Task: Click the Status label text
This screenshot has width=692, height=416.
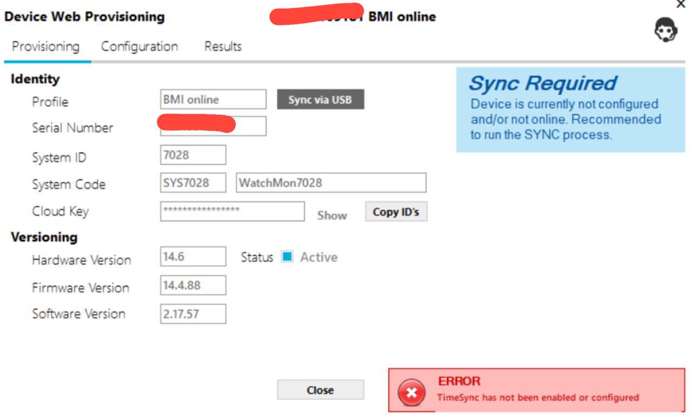Action: tap(257, 257)
